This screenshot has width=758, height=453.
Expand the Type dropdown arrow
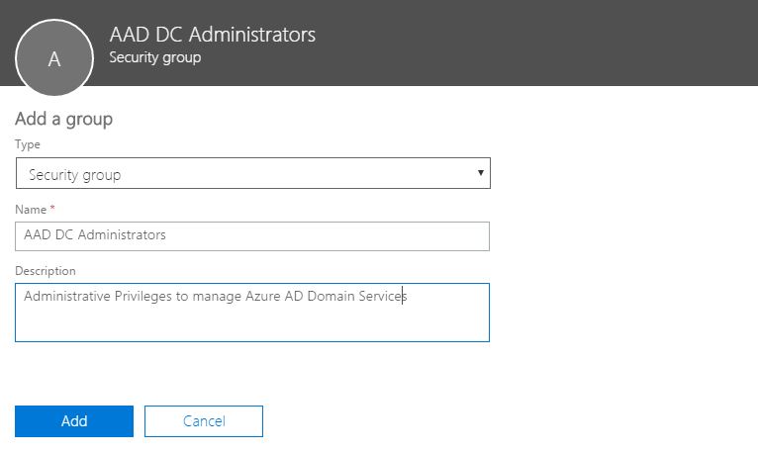point(480,173)
